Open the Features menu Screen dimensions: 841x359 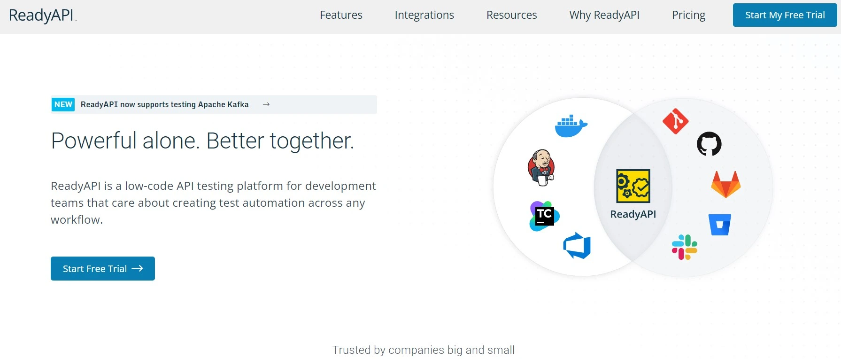(341, 15)
